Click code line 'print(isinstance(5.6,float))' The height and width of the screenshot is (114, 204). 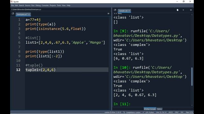pyautogui.click(x=55, y=29)
